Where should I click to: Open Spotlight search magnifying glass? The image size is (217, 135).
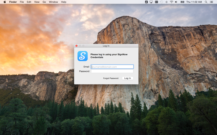click(x=206, y=2)
